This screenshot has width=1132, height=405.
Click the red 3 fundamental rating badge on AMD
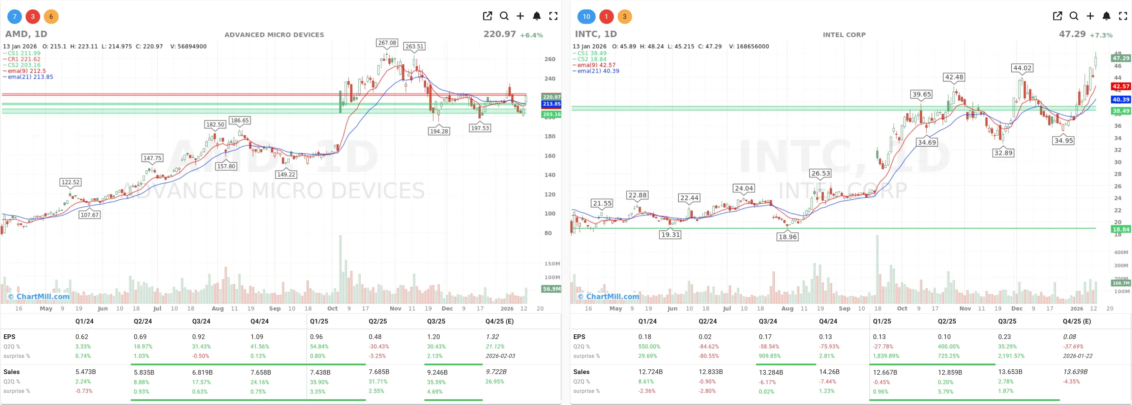pyautogui.click(x=32, y=16)
